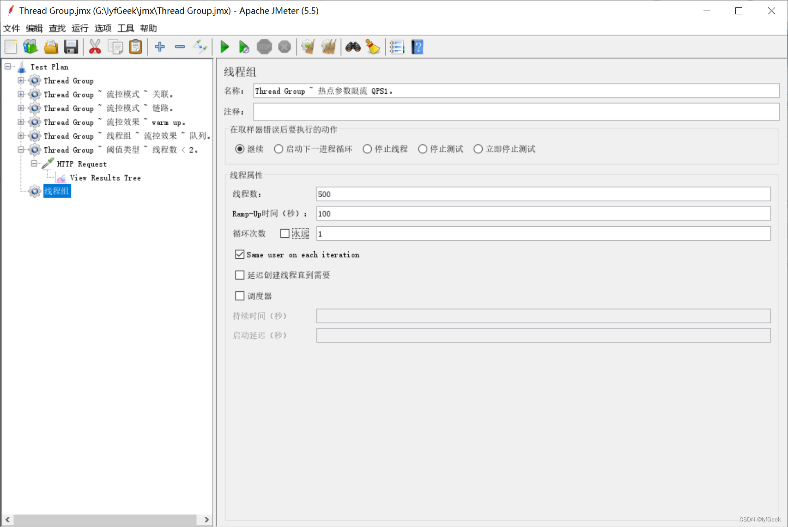Click the 线程数 field showing 500
The image size is (788, 527).
point(543,194)
